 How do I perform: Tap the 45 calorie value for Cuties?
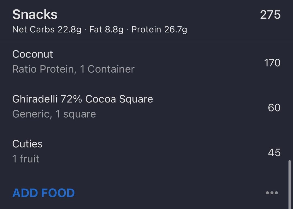click(x=274, y=152)
